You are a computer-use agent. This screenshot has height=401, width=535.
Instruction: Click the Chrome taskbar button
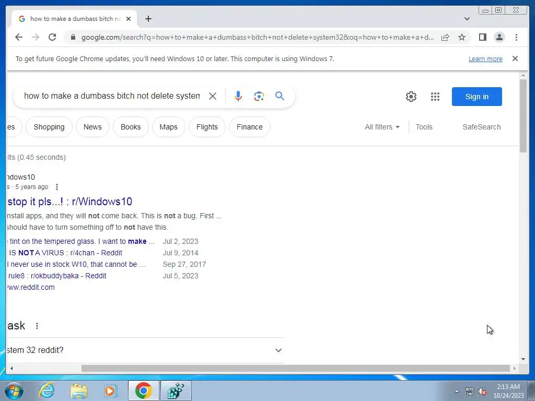click(143, 391)
